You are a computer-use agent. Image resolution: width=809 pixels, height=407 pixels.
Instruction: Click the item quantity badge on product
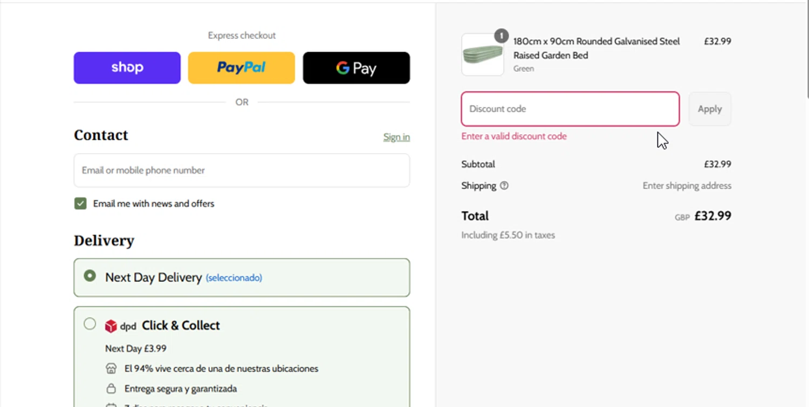click(502, 36)
